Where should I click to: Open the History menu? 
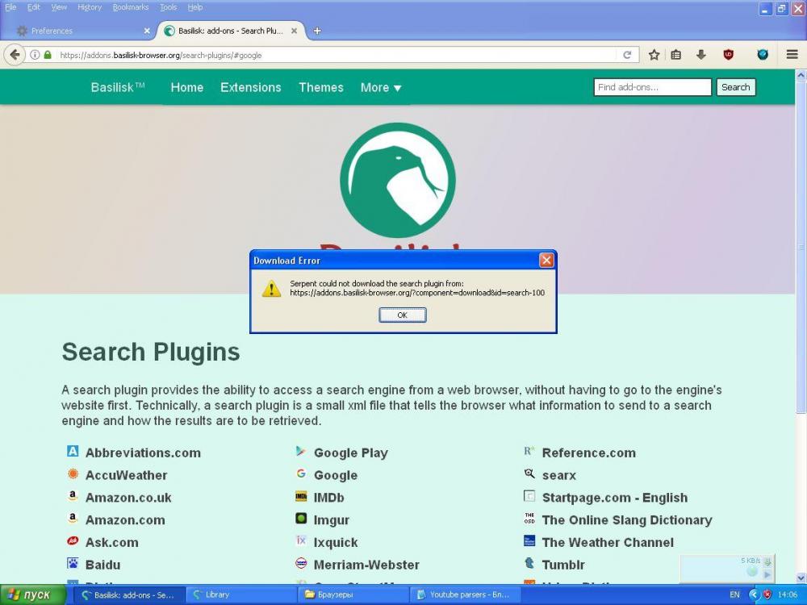pyautogui.click(x=90, y=7)
